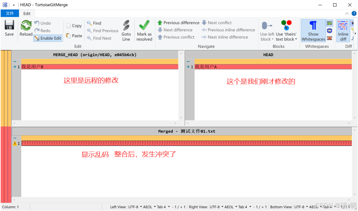Click Find Next
Image resolution: width=358 pixels, height=211 pixels.
coord(99,38)
